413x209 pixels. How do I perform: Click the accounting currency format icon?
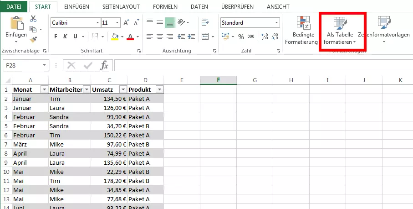(x=225, y=37)
